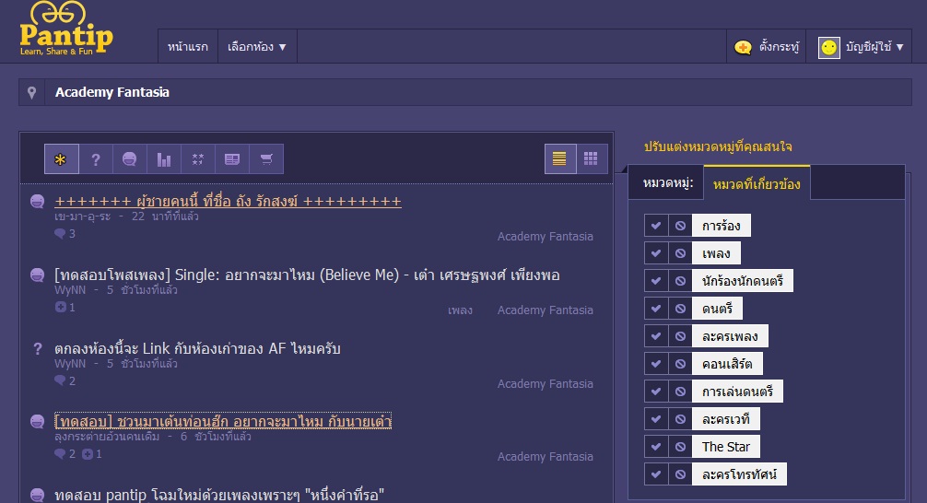Click Academy Fantasia tag under ถัง รักสงฆ์ topic
927x503 pixels.
[546, 237]
